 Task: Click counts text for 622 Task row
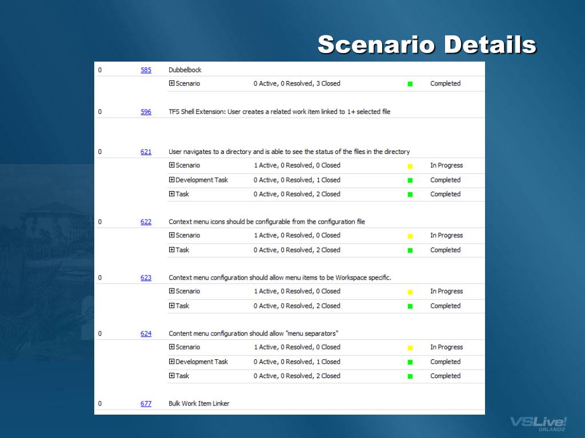coord(297,250)
